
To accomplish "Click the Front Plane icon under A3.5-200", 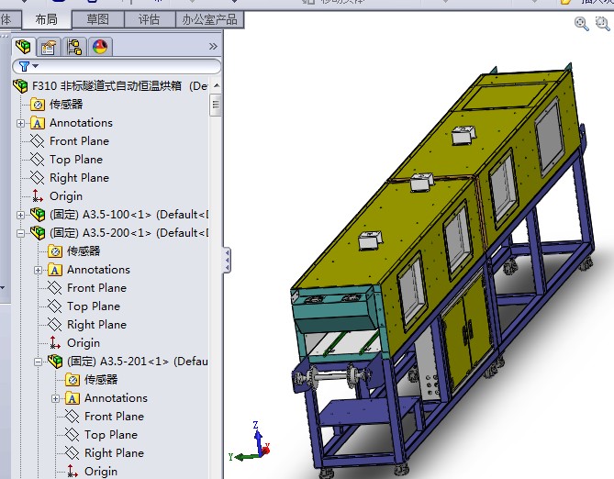I will pos(55,288).
